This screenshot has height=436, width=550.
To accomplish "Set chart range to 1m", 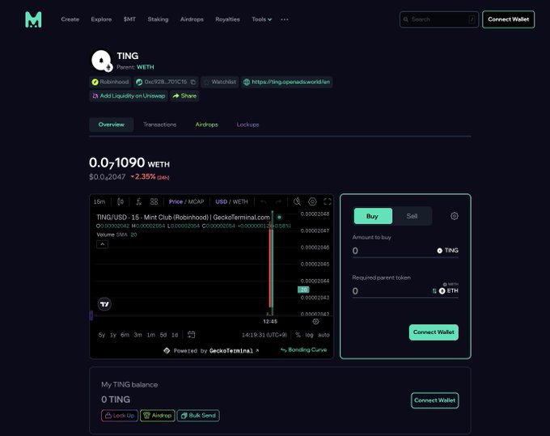I will 150,335.
